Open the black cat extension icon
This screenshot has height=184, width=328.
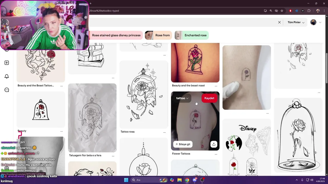303,11
